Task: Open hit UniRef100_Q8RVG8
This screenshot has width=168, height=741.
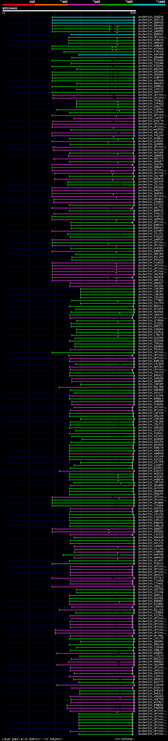Action: click(151, 23)
